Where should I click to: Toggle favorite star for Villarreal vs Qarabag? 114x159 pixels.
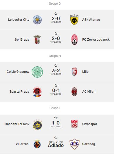56,138
